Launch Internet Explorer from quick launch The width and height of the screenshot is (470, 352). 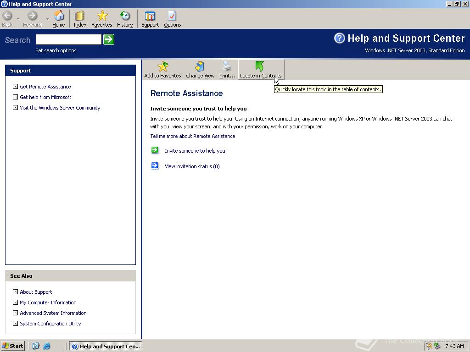point(47,346)
